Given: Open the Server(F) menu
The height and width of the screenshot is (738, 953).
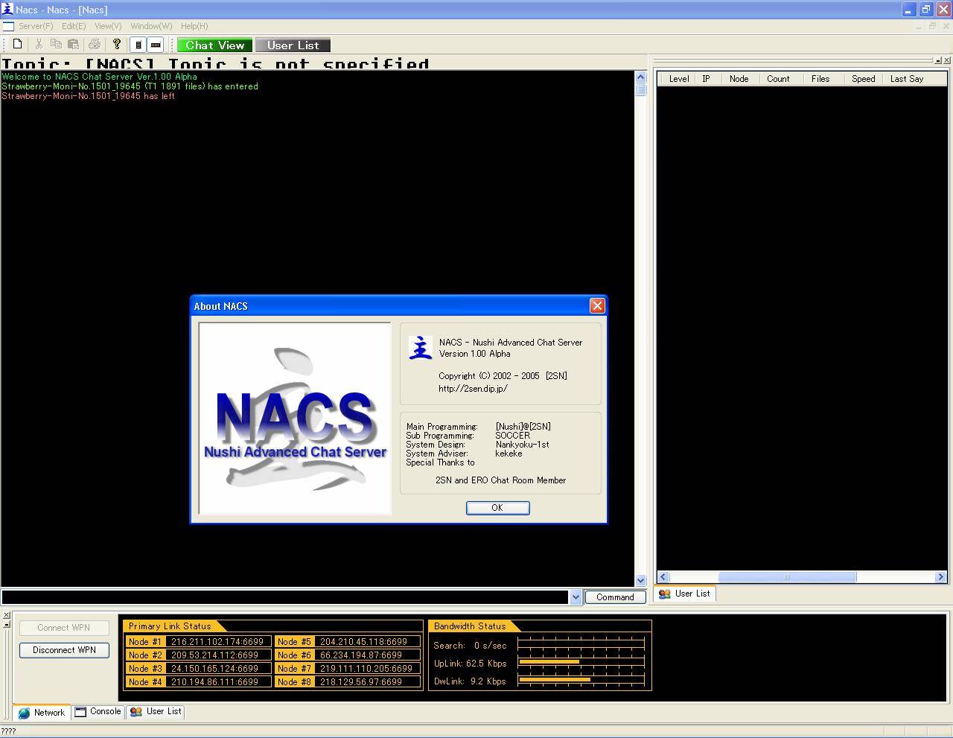Looking at the screenshot, I should (36, 26).
